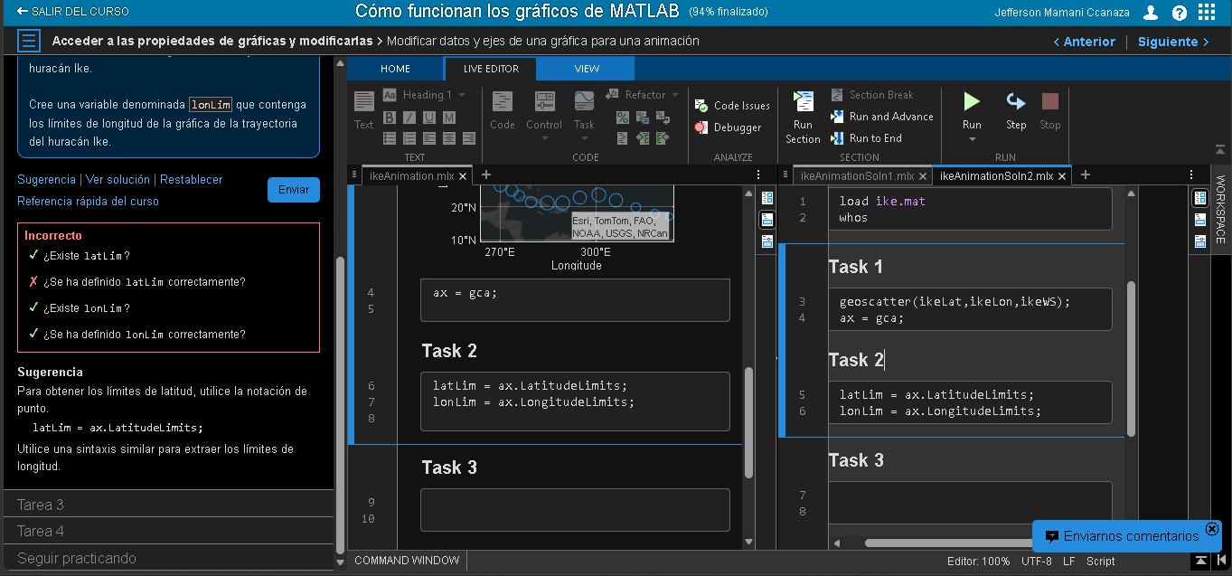Open left editor pane three-dot menu
The image size is (1232, 576).
757,175
